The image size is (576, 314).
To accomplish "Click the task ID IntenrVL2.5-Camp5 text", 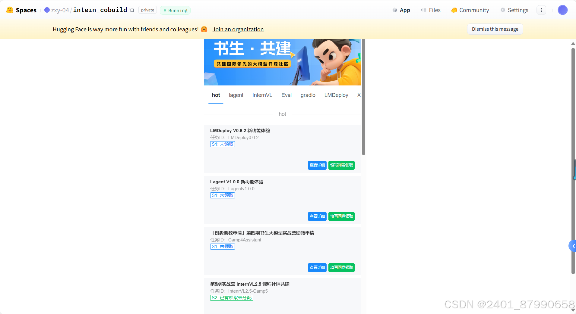I will pyautogui.click(x=239, y=291).
